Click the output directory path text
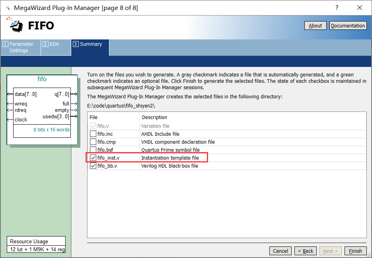The width and height of the screenshot is (372, 258). (x=121, y=106)
